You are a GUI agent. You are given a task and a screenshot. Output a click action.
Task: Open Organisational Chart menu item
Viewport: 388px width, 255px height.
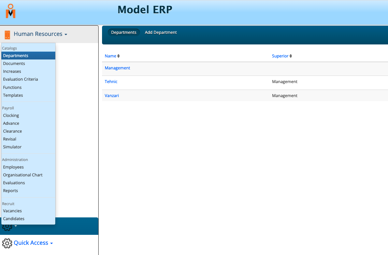point(23,175)
